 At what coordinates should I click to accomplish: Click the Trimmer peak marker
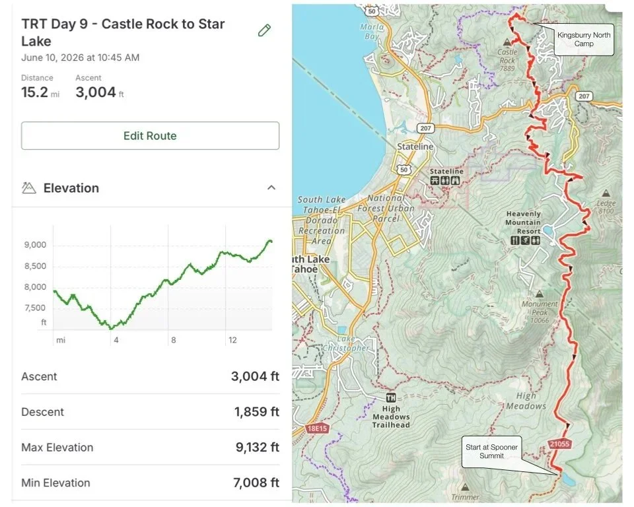pos(465,487)
